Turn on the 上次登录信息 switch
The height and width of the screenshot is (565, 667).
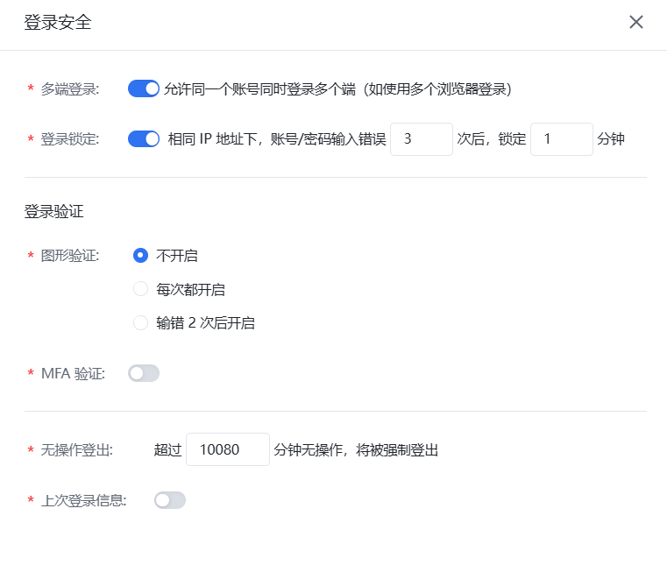tap(170, 500)
